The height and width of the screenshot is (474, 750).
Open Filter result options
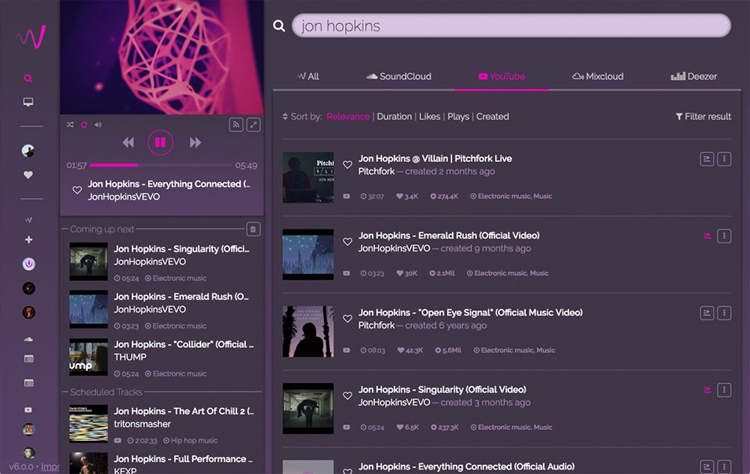coord(703,116)
